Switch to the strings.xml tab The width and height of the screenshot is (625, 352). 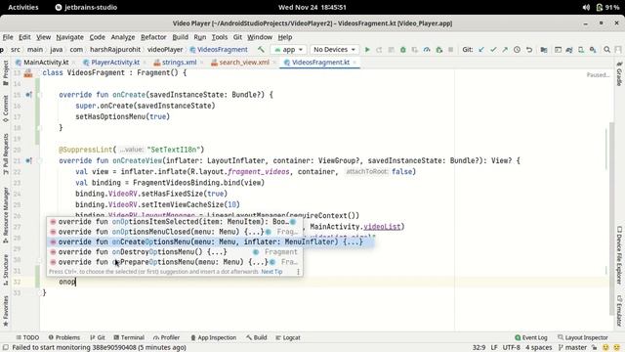[175, 63]
